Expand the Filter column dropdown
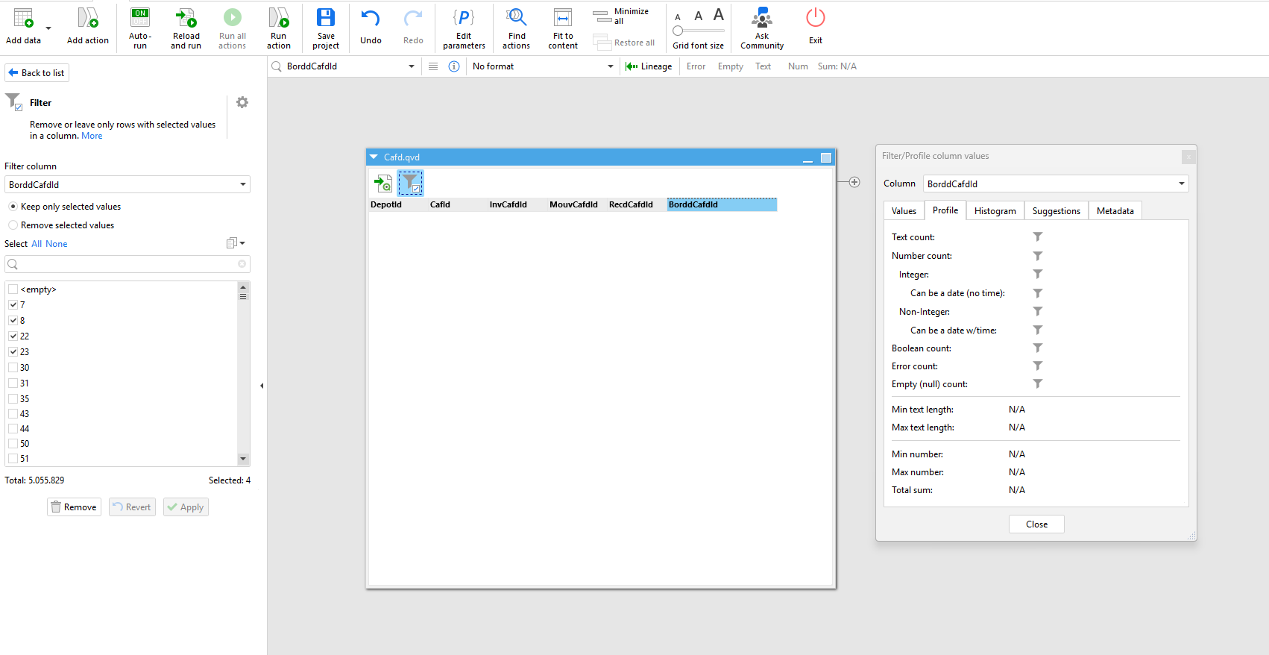This screenshot has width=1269, height=655. [242, 185]
